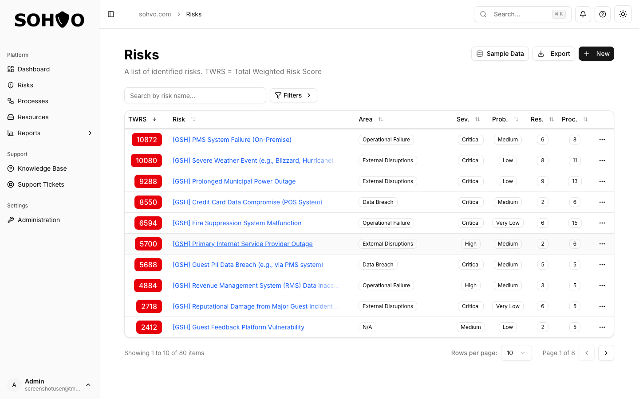Open Knowledge Base in the sidebar

pyautogui.click(x=49, y=168)
